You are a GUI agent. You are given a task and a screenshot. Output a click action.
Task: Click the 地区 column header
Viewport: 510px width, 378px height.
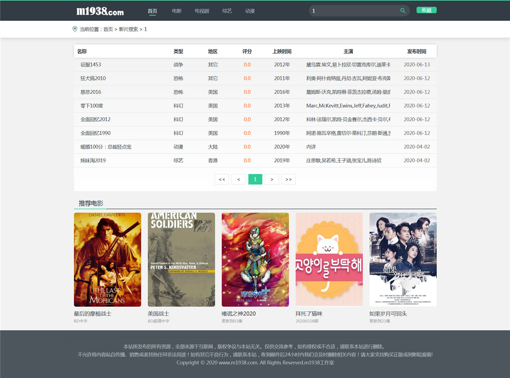tap(213, 52)
